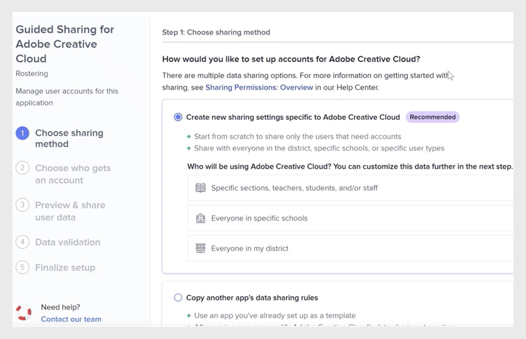Click 'Share with everyone in the district' bullet
The image size is (526, 339).
319,148
